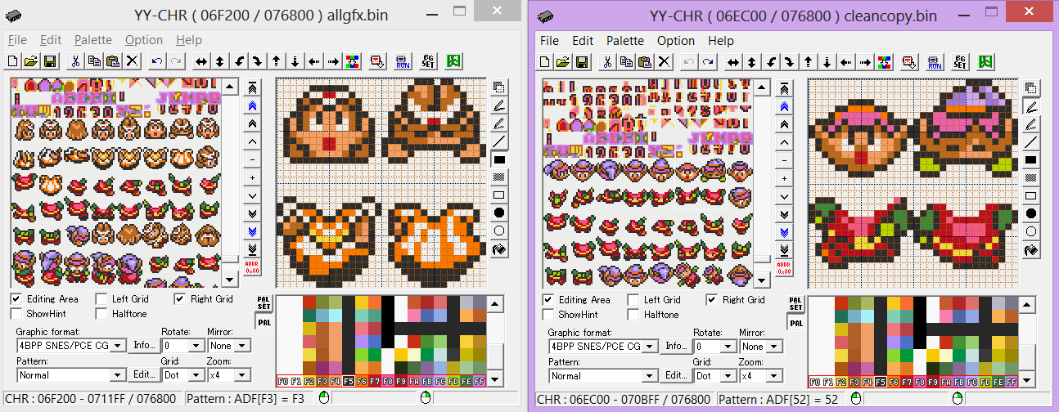The width and height of the screenshot is (1059, 412).
Task: Click the RGB color replace icon in allgfx.bin
Action: 352,61
